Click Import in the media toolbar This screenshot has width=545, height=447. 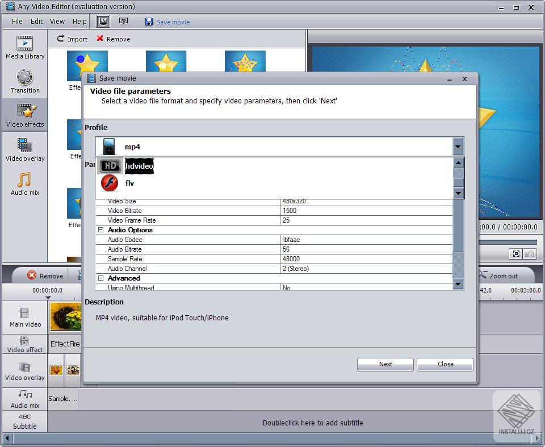pos(72,39)
